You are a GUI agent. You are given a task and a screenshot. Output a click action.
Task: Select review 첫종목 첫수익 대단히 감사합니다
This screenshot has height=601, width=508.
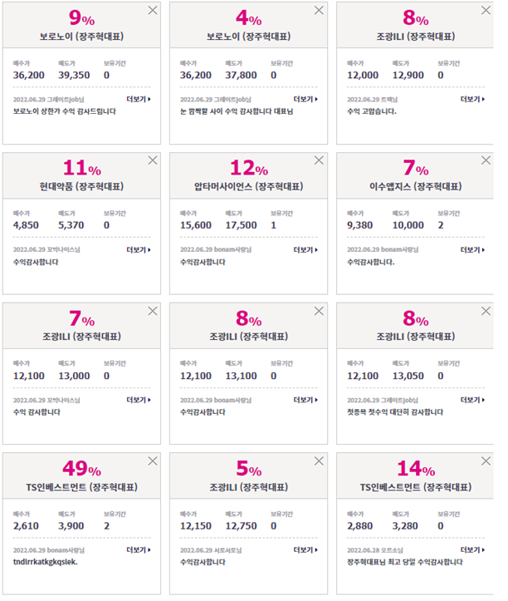pyautogui.click(x=395, y=412)
